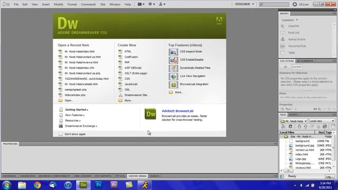Click the Connect to remote host icon
The image size is (338, 190).
(x=283, y=127)
